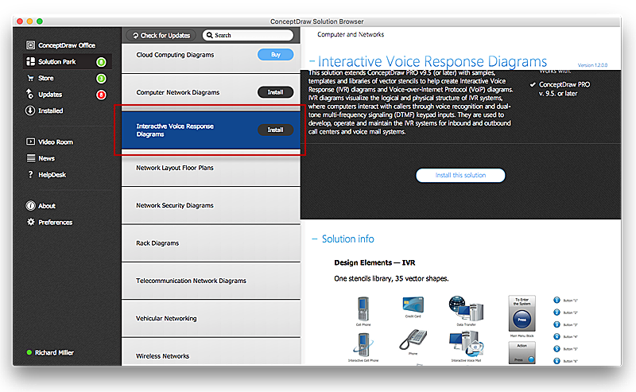636x392 pixels.
Task: Click ConceptDraw PRO compatibility checkmark
Action: click(533, 84)
